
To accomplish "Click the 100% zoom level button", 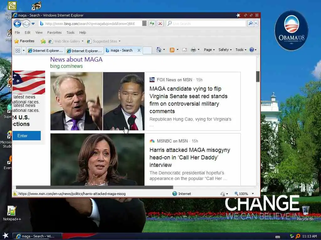I will pos(241,194).
